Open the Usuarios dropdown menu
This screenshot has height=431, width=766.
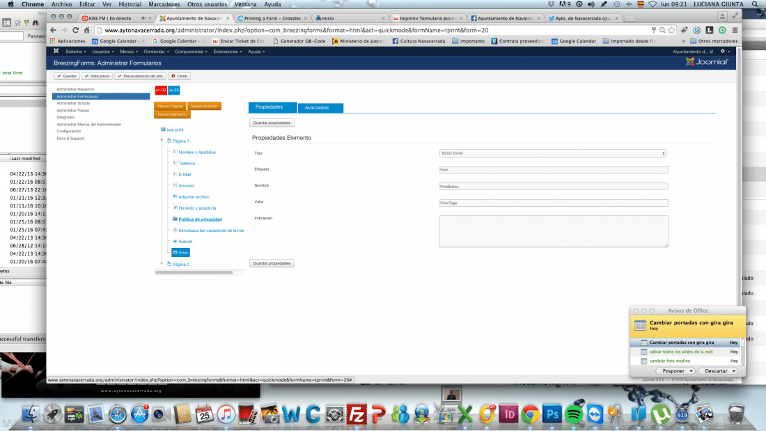click(x=102, y=52)
